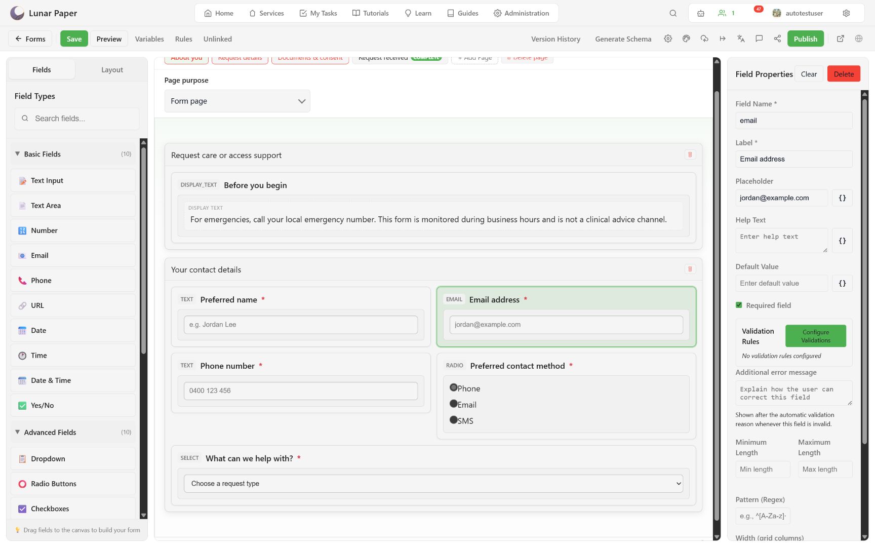This screenshot has height=547, width=875.
Task: Delete the 'Request care or access support' section
Action: [690, 154]
